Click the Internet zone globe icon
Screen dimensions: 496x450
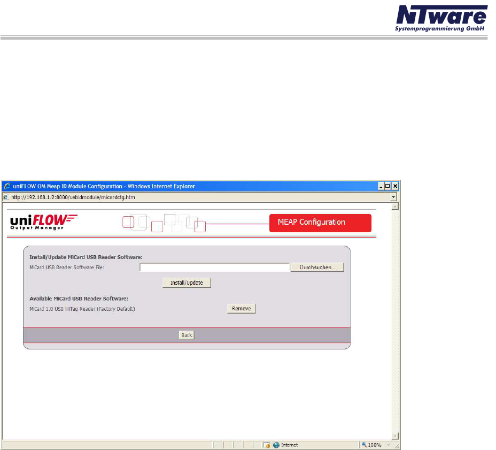(276, 445)
